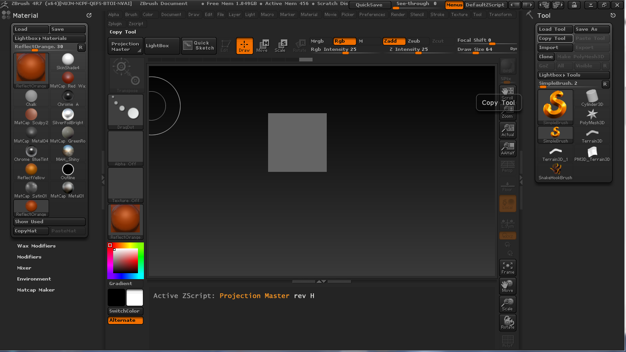Pick the PM3D_Terrain3D tool
Screen dimensions: 626x352
[x=592, y=154]
